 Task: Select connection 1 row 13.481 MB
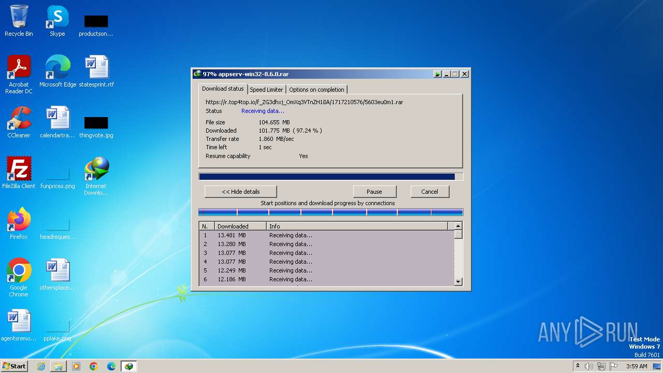pyautogui.click(x=327, y=235)
